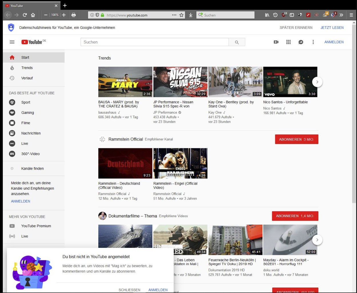
Task: Focus the YouTube search field
Action: click(x=155, y=42)
